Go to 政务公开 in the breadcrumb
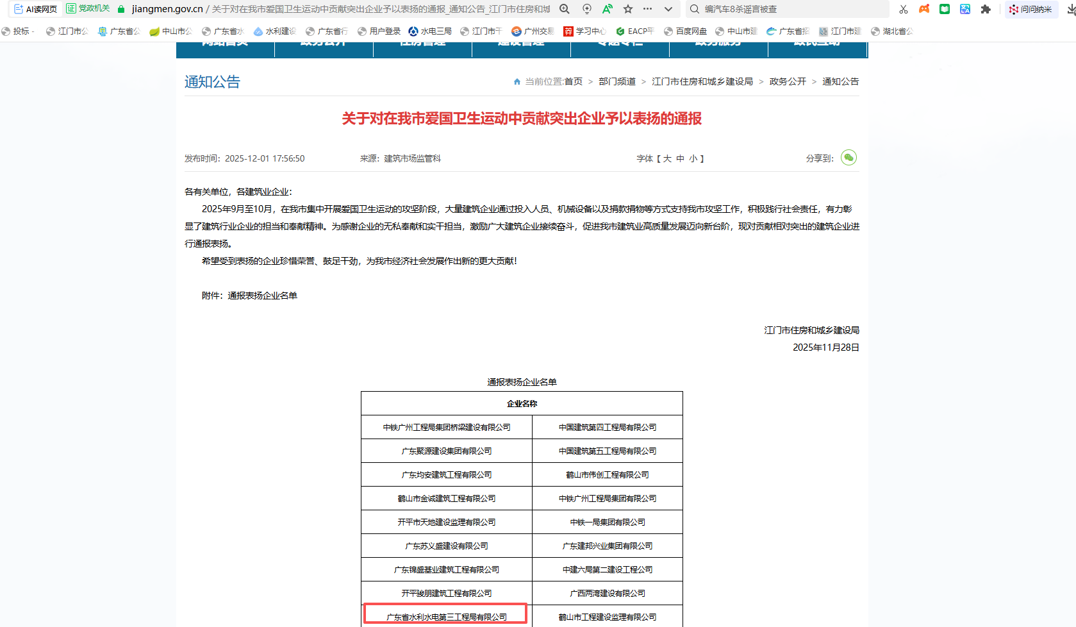 tap(788, 81)
